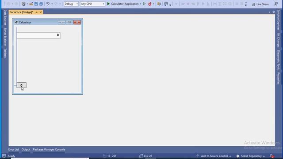Open the Error List tab
Image resolution: width=283 pixels, height=159 pixels.
(x=14, y=149)
